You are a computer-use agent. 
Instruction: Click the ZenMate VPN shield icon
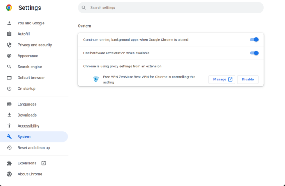[96, 79]
